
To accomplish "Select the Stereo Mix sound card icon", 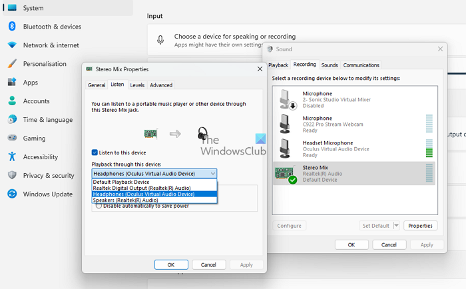I will (x=285, y=174).
